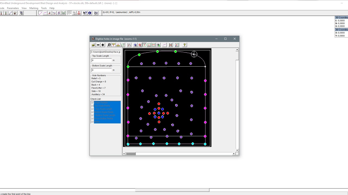
Task: Zoom out with minus icon in Digitise window
Action: pyautogui.click(x=98, y=45)
